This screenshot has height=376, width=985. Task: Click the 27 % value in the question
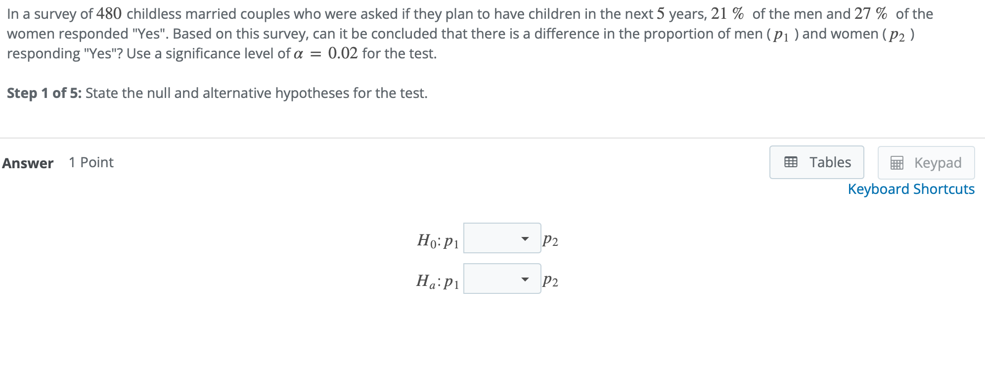coord(871,13)
